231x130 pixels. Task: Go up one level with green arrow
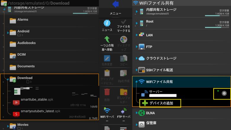coord(107,39)
